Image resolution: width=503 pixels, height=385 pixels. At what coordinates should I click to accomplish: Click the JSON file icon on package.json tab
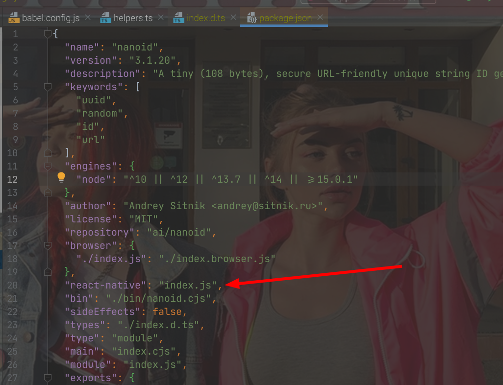[252, 18]
